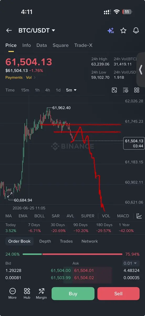
Task: Click the bid/ask ratio bar
Action: click(x=72, y=254)
